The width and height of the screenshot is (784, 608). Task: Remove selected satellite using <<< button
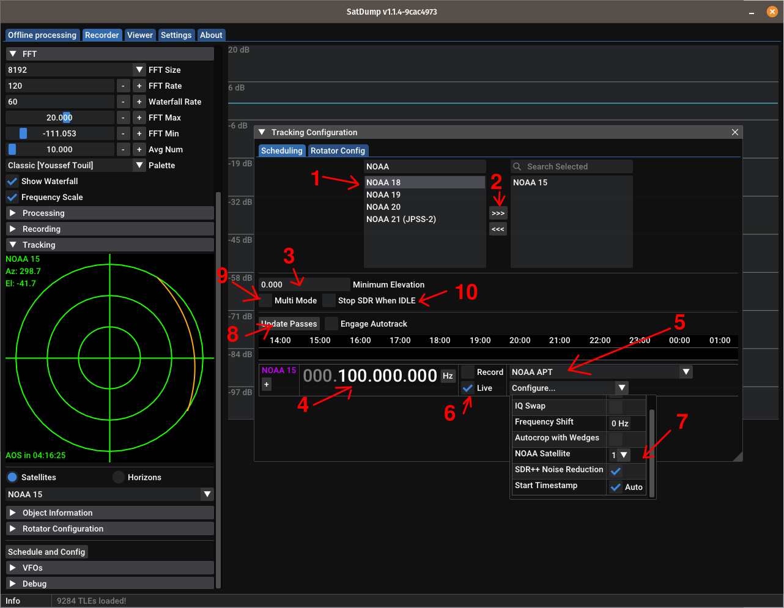(498, 229)
